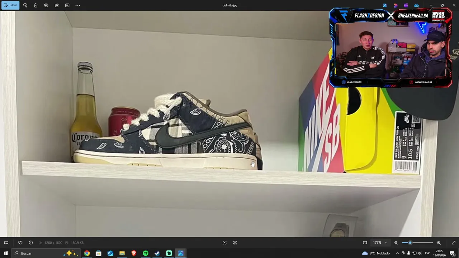Open the OneDrive cloud status icon
Image resolution: width=459 pixels, height=258 pixels.
tap(416, 5)
